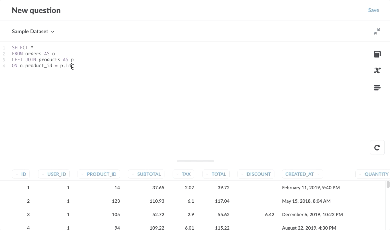Screen dimensions: 390x230
Task: Select the subtotal cell 110.93
Action: pos(157,201)
